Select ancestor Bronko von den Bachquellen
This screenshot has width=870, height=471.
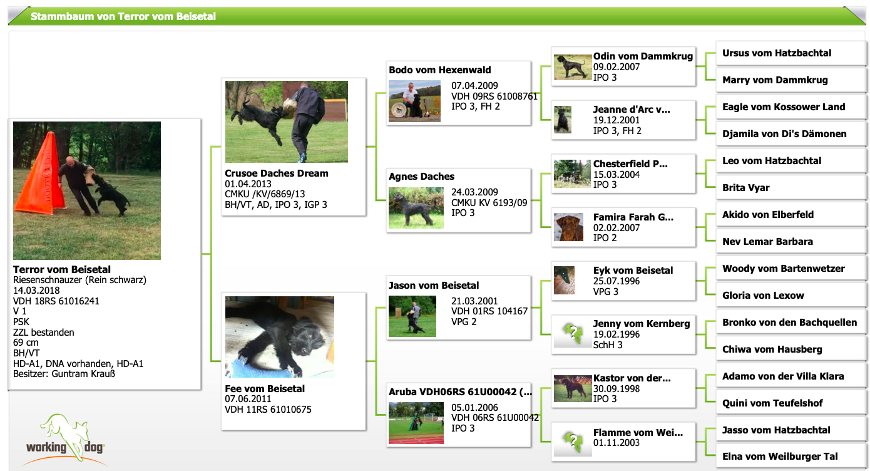point(791,323)
